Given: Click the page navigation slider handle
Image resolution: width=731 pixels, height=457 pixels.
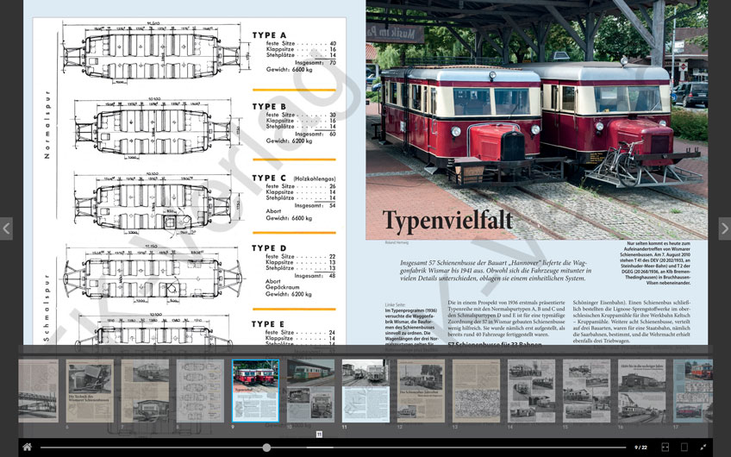Looking at the screenshot, I should tap(266, 448).
